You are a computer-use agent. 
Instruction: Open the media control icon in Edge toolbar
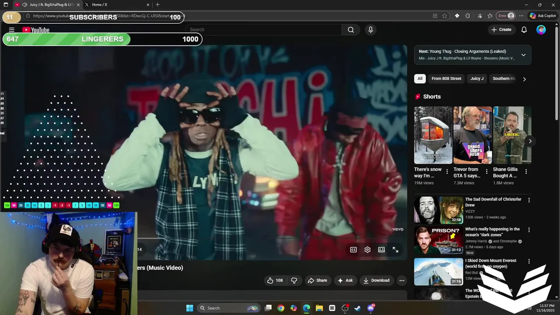[480, 16]
